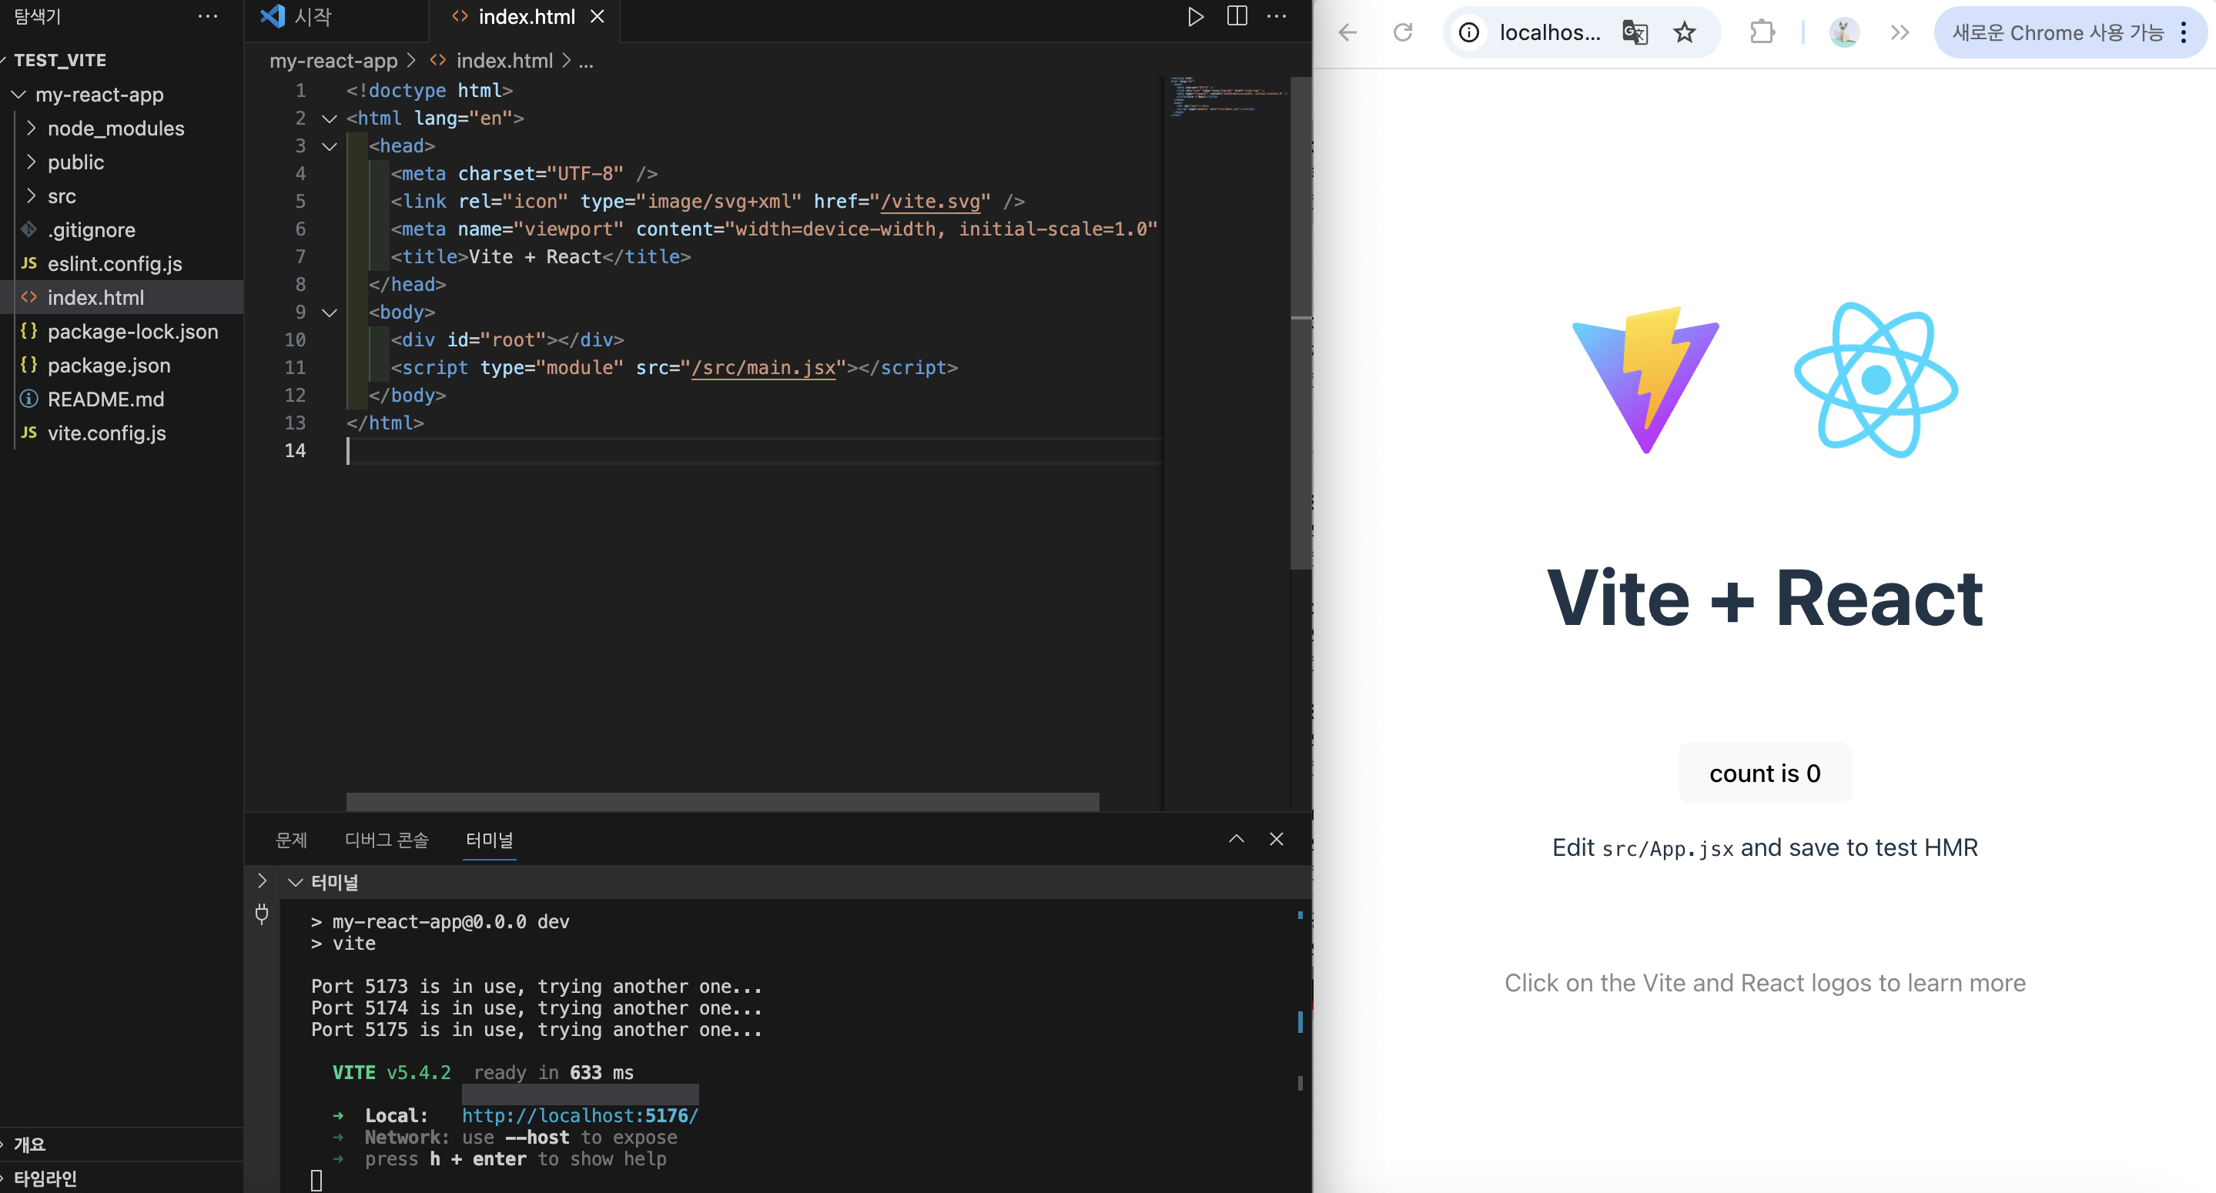Click the code minimap preview
This screenshot has height=1193, width=2216.
click(1227, 96)
